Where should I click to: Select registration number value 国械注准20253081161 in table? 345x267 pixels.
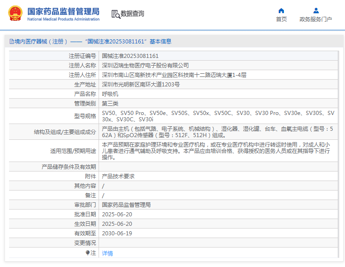click(130, 56)
